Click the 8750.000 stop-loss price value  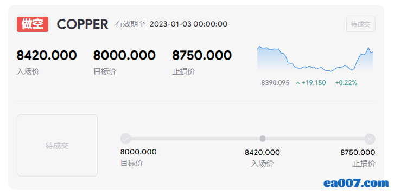click(x=202, y=55)
